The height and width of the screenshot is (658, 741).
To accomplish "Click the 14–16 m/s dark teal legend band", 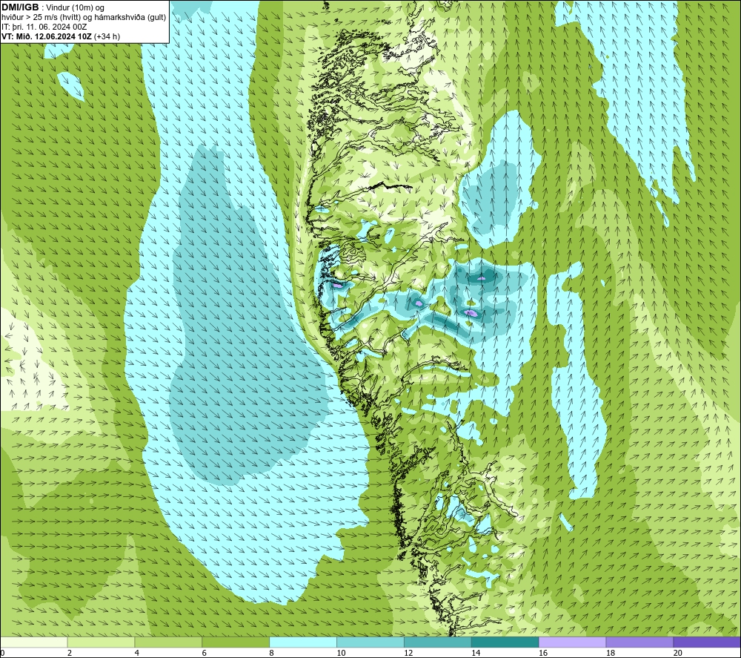I will coord(505,642).
